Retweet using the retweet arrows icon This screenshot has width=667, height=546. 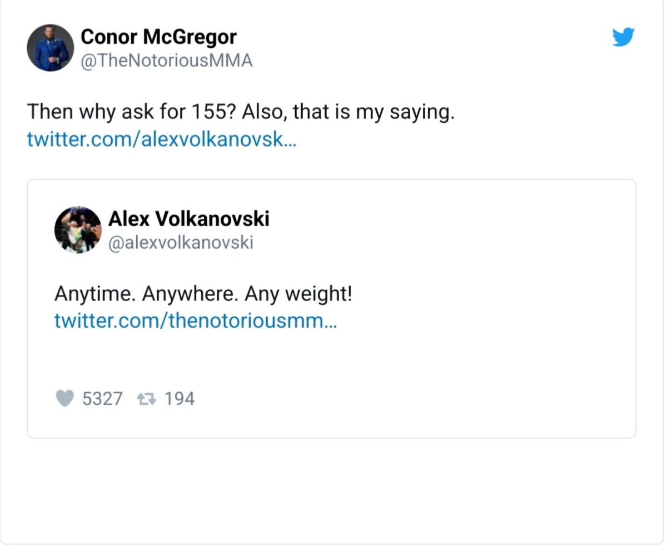(147, 398)
